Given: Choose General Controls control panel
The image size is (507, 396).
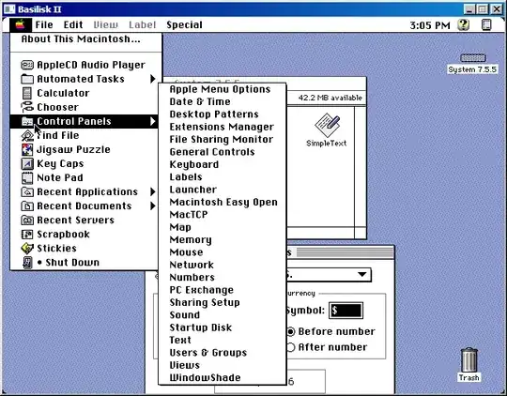Looking at the screenshot, I should point(223,152).
